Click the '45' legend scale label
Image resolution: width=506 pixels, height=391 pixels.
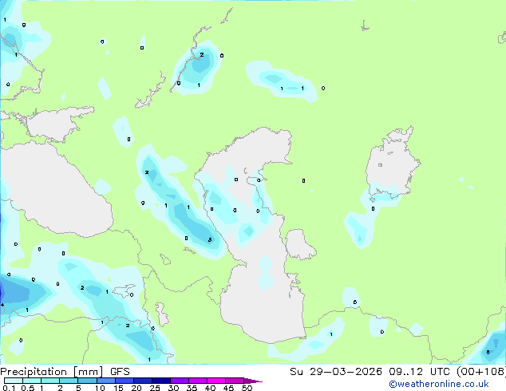pos(228,388)
